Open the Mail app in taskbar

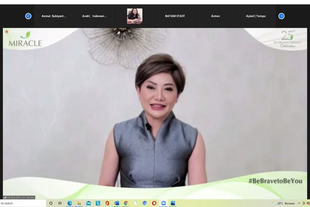tap(88, 203)
